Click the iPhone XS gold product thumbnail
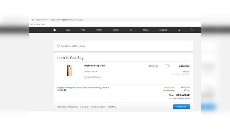230x129 pixels. 70,70
